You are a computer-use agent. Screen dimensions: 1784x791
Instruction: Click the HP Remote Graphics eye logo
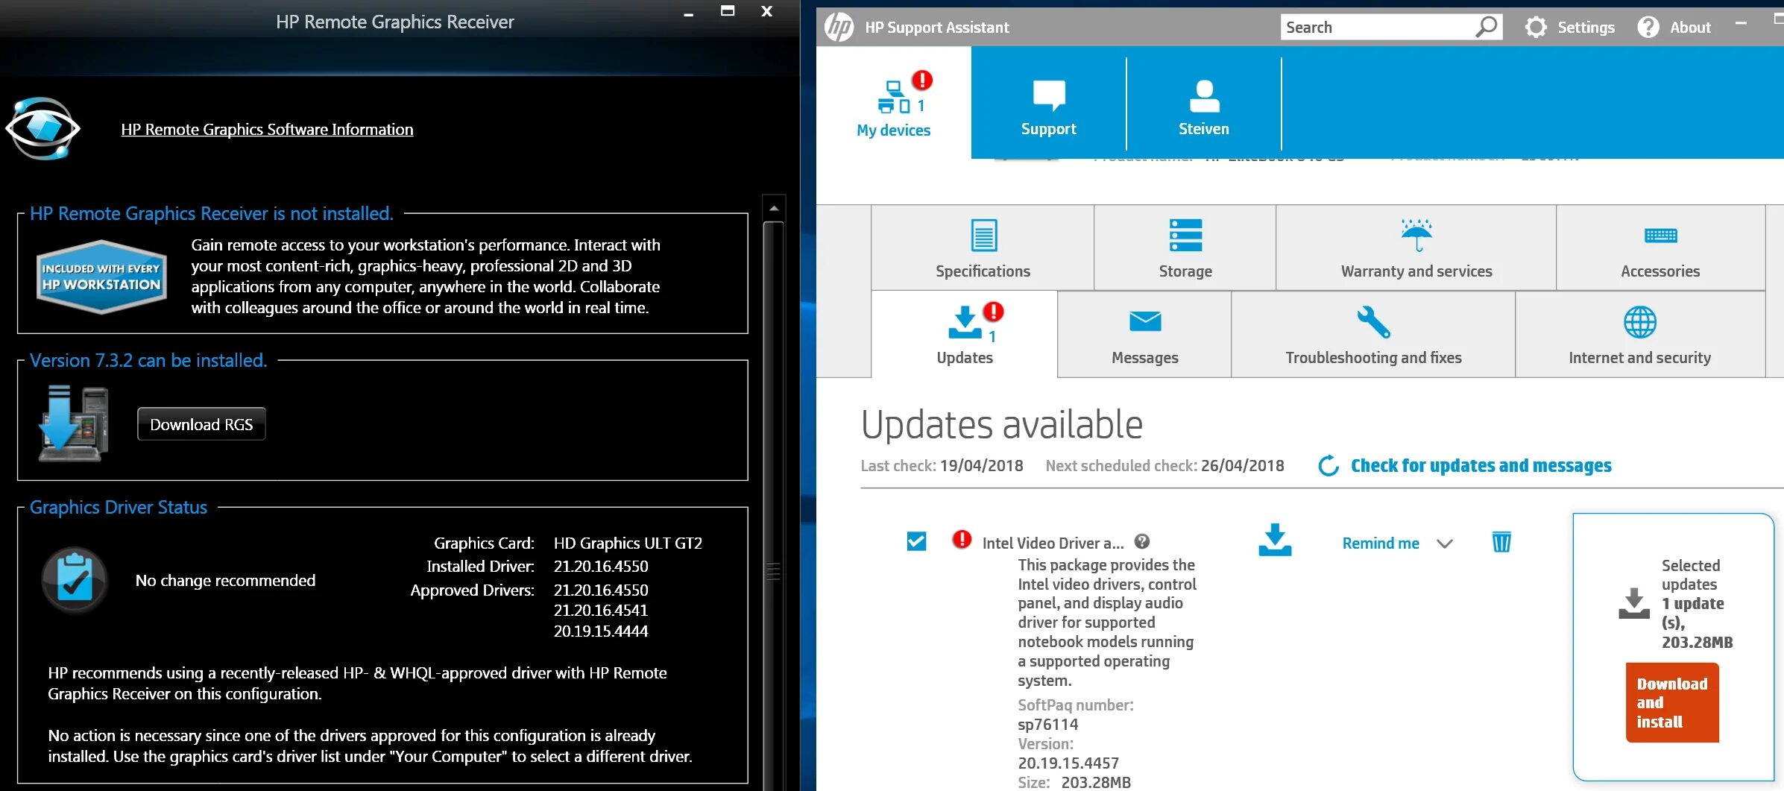(43, 128)
